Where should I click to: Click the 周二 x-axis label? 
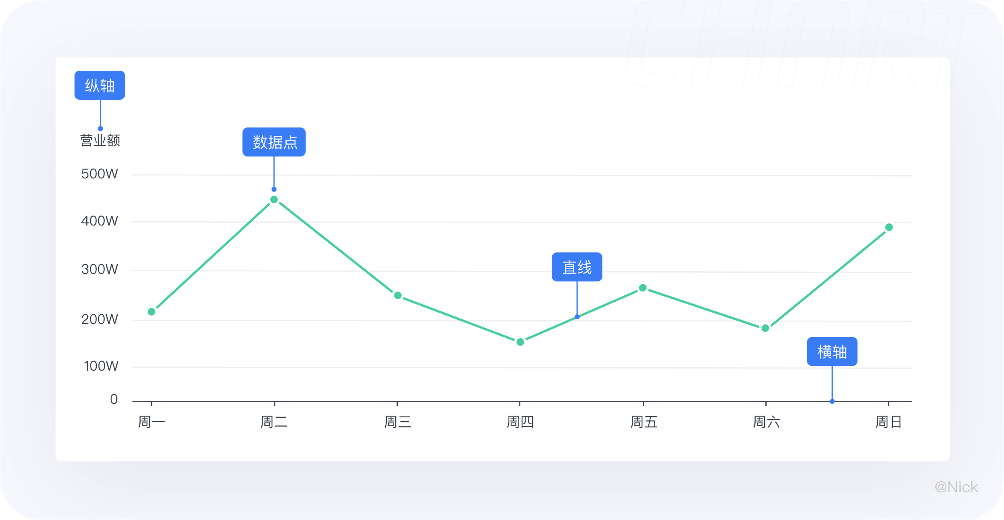[x=274, y=422]
